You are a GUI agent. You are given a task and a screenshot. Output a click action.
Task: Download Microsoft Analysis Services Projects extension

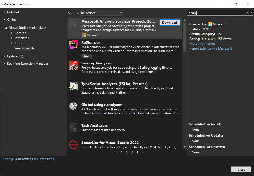pyautogui.click(x=170, y=23)
